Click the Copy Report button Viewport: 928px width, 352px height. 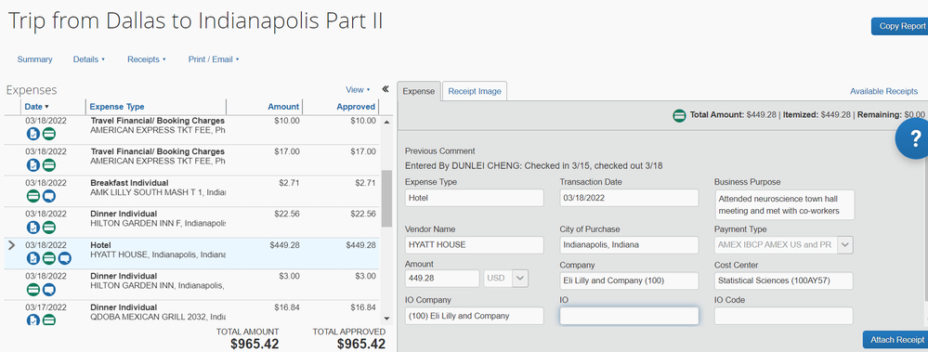point(899,26)
